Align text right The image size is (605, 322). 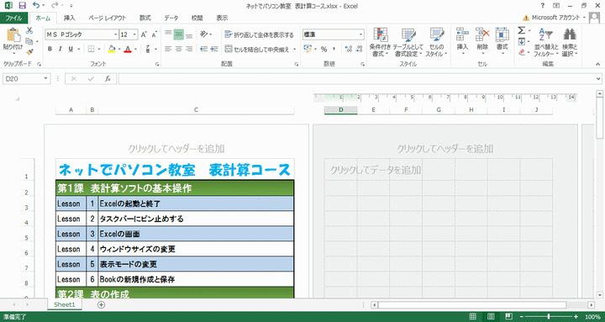(x=189, y=49)
